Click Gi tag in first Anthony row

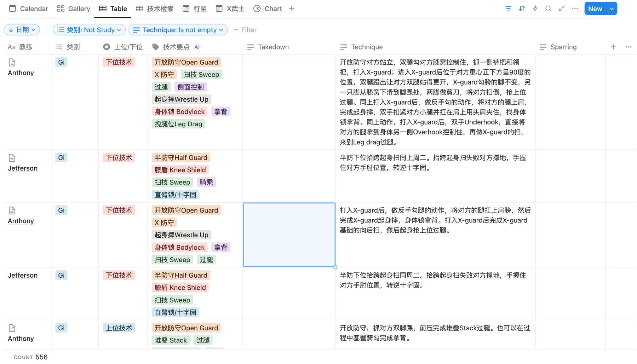pos(61,62)
